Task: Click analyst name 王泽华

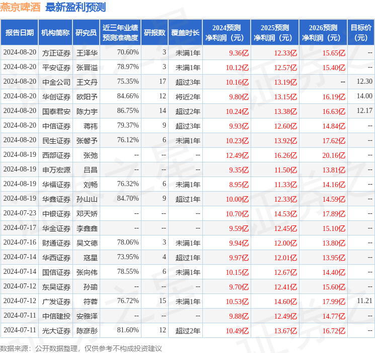Action: pos(87,53)
